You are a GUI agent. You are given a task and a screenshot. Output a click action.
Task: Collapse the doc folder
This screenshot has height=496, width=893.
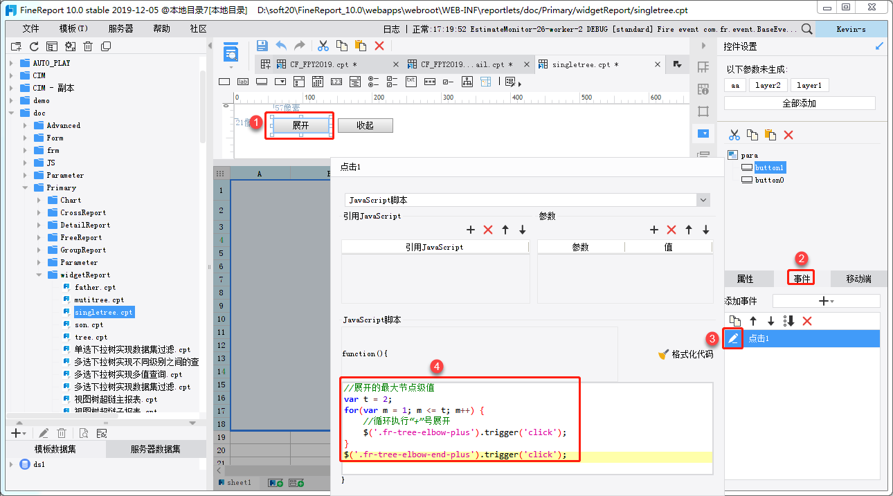12,113
